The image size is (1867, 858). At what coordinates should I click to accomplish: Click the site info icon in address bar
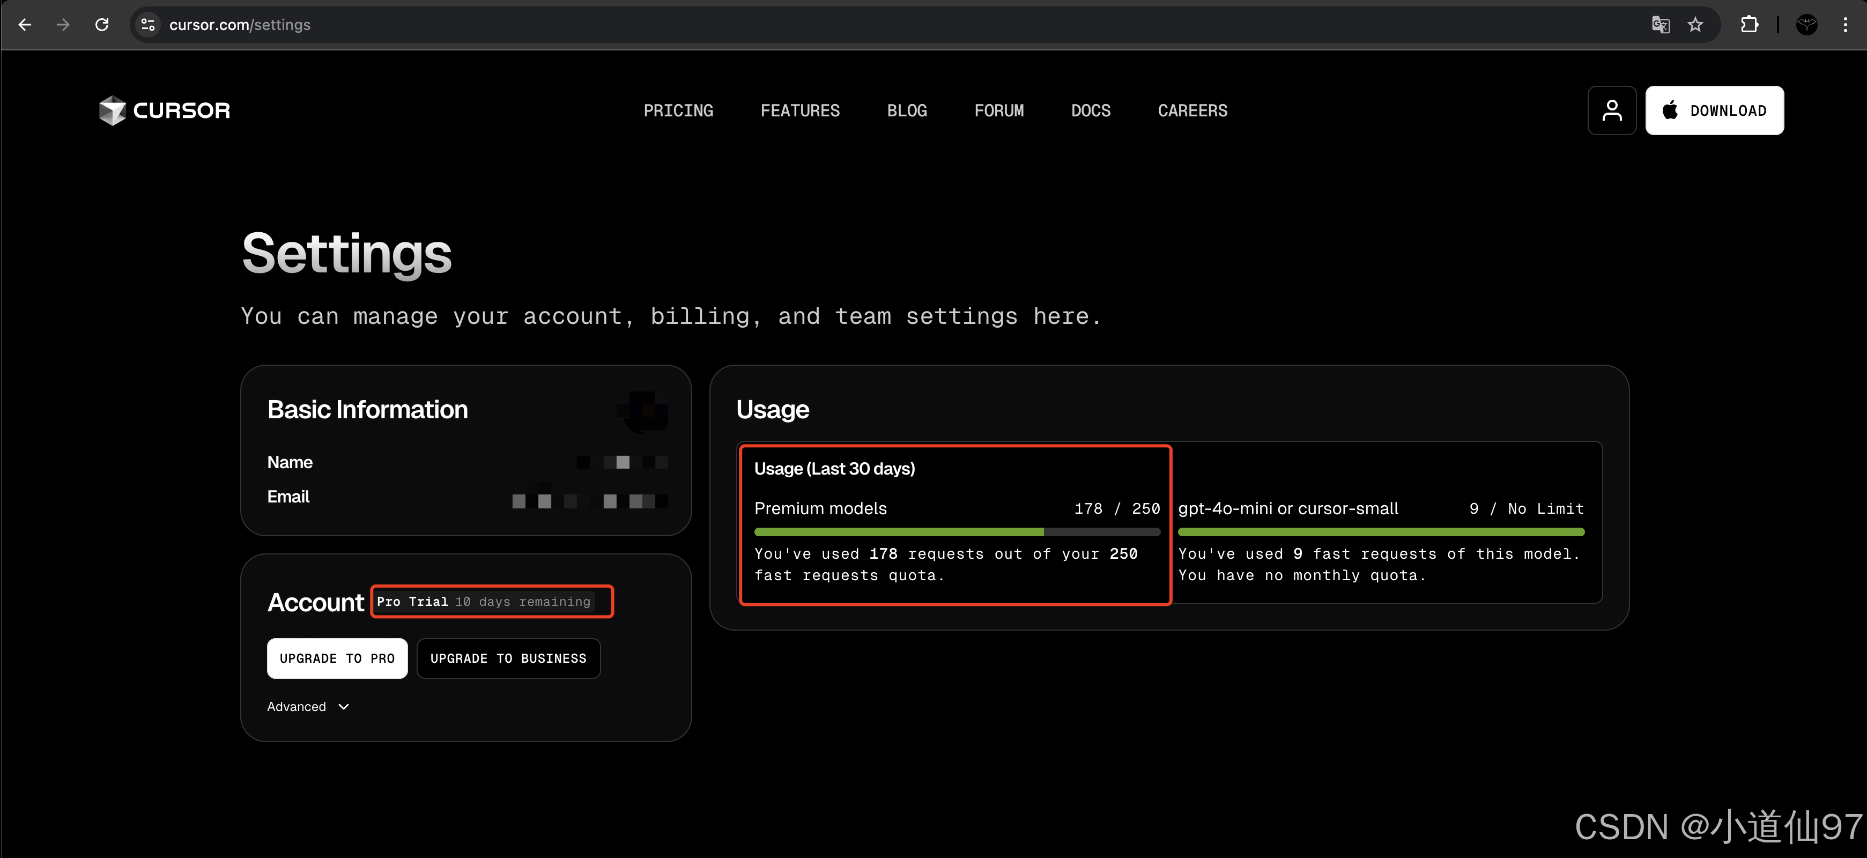click(x=148, y=25)
